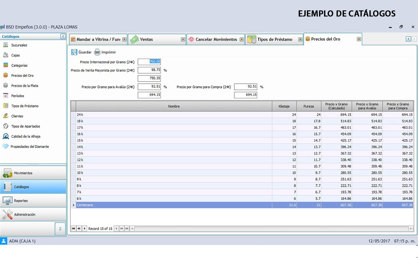Viewport: 418px width, 279px height.
Task: Select the 18 k row name
Action: point(80,121)
